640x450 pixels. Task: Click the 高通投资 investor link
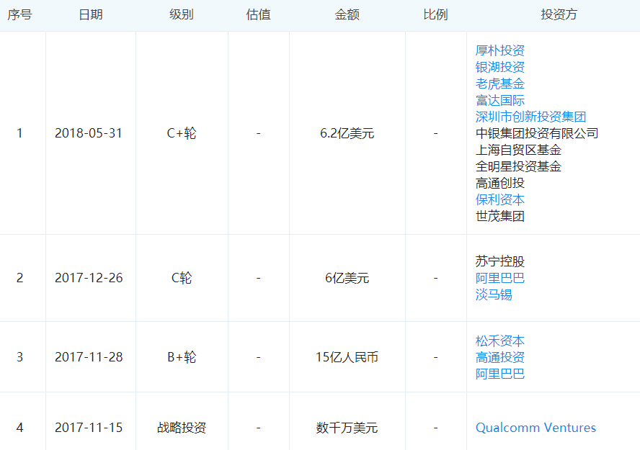point(500,357)
